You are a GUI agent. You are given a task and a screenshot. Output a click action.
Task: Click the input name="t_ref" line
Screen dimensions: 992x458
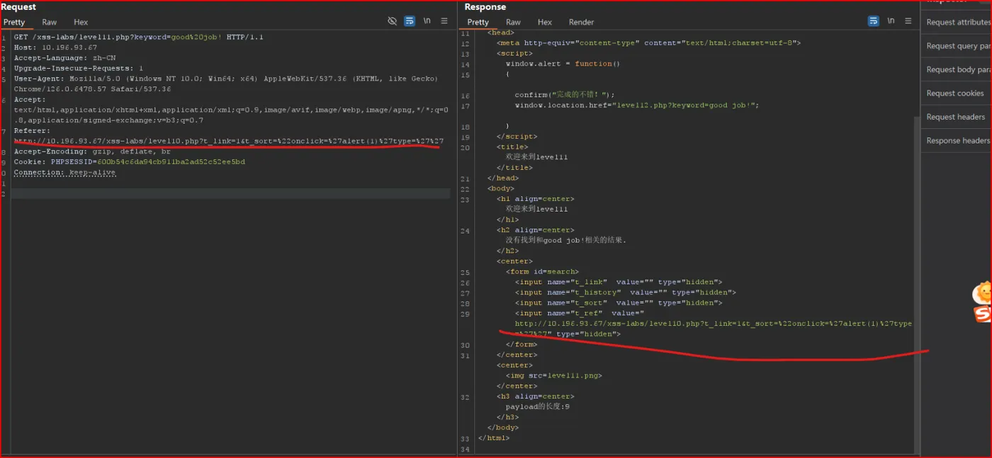(579, 314)
